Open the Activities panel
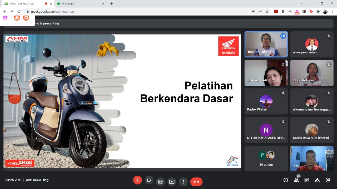337x189 pixels. (x=317, y=180)
